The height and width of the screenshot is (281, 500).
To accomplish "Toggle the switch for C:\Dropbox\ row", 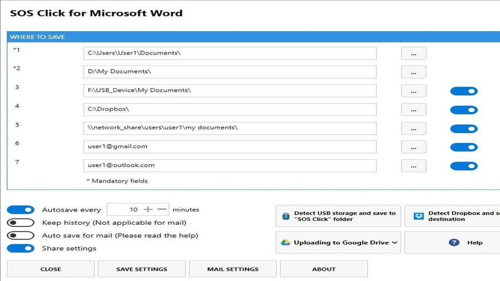I will [464, 110].
